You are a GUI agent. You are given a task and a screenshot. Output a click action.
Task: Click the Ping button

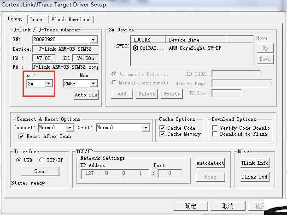click(211, 177)
